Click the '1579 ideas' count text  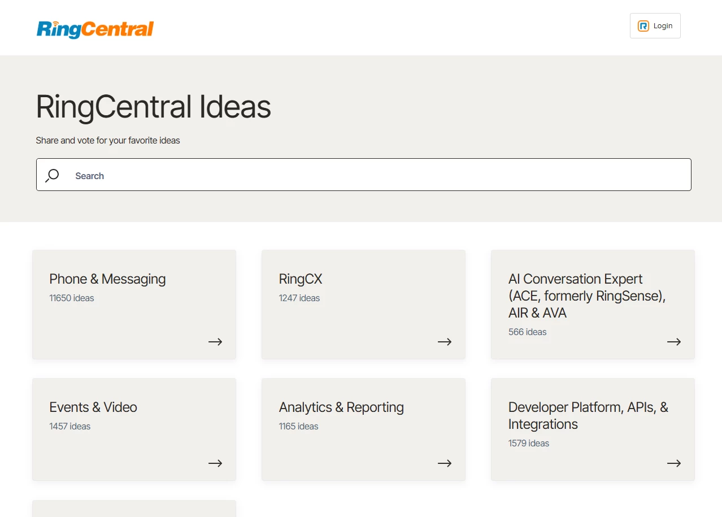point(529,444)
